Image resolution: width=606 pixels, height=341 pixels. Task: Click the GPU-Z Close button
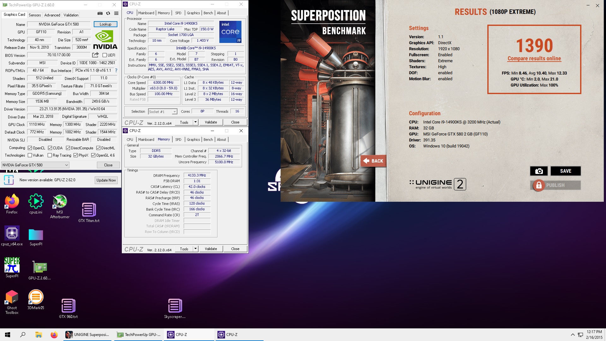[108, 165]
